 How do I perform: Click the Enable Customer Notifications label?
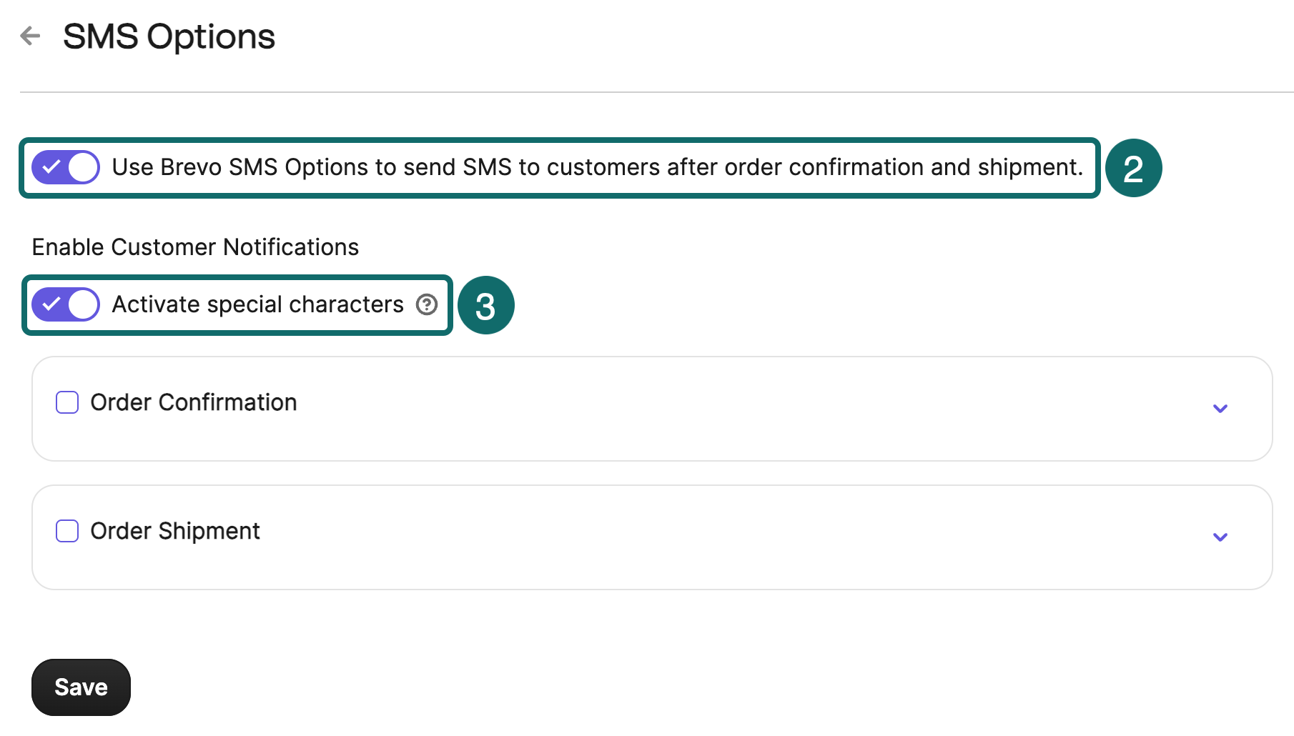(x=194, y=247)
